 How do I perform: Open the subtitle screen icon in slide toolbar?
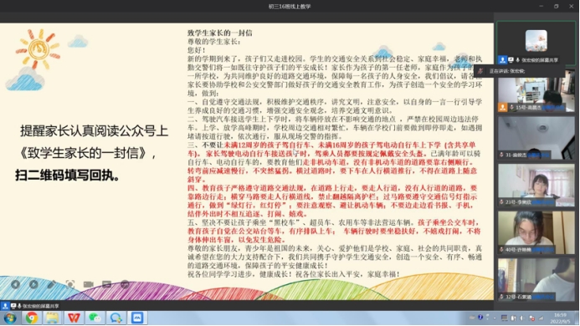click(x=106, y=284)
